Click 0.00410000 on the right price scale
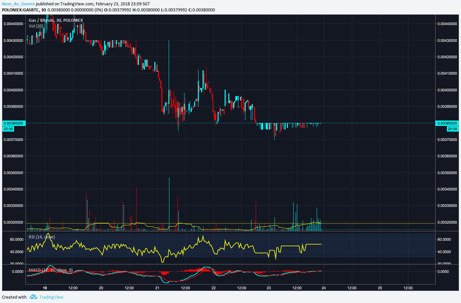This screenshot has width=461, height=303. point(447,73)
